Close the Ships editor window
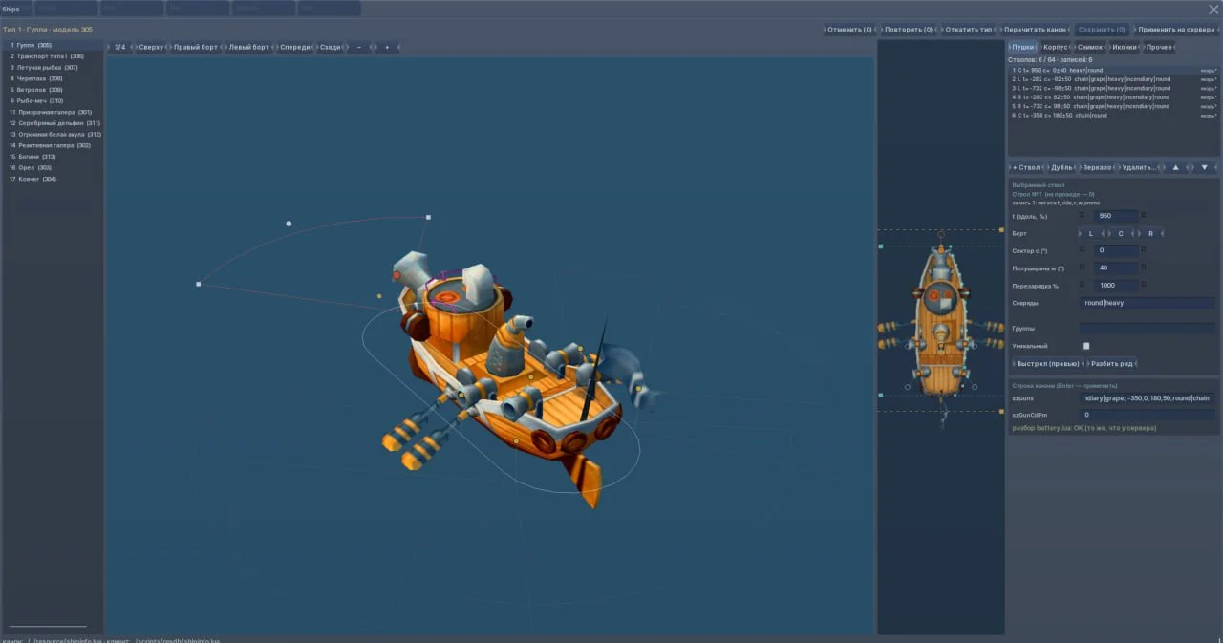Image resolution: width=1223 pixels, height=643 pixels. coord(1213,10)
